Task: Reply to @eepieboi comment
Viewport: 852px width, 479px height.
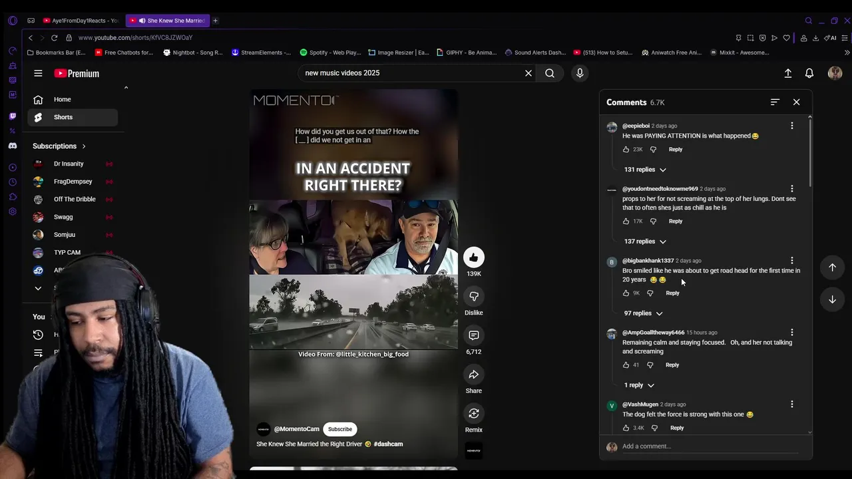Action: [x=675, y=150]
